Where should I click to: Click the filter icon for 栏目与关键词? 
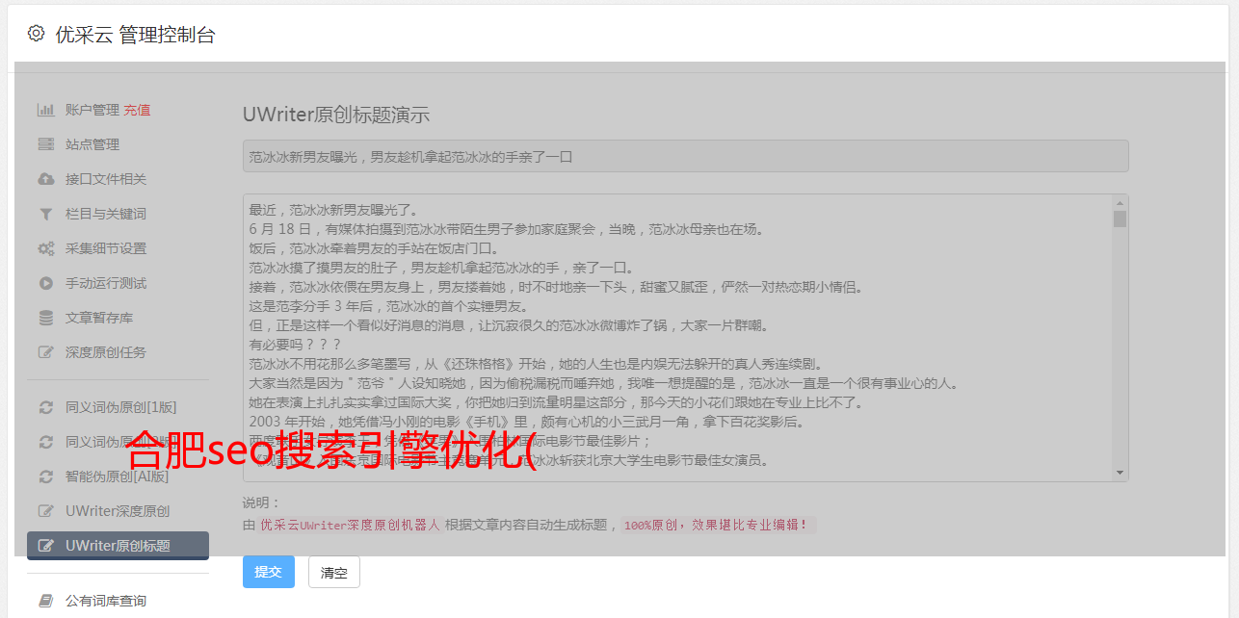click(x=45, y=214)
